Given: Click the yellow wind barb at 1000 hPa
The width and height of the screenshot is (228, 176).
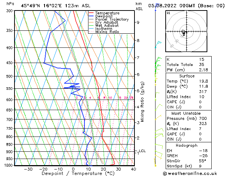Looking at the screenshot, I should (155, 162).
